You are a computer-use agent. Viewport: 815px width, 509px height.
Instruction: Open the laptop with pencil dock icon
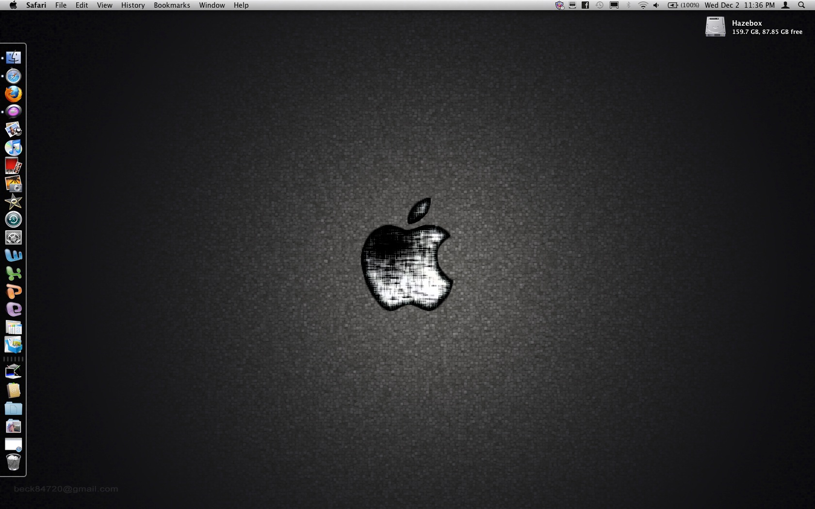coord(14,372)
